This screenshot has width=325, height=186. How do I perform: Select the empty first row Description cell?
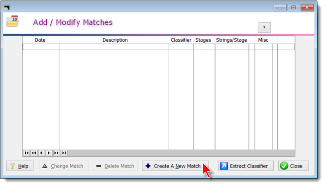pos(114,47)
